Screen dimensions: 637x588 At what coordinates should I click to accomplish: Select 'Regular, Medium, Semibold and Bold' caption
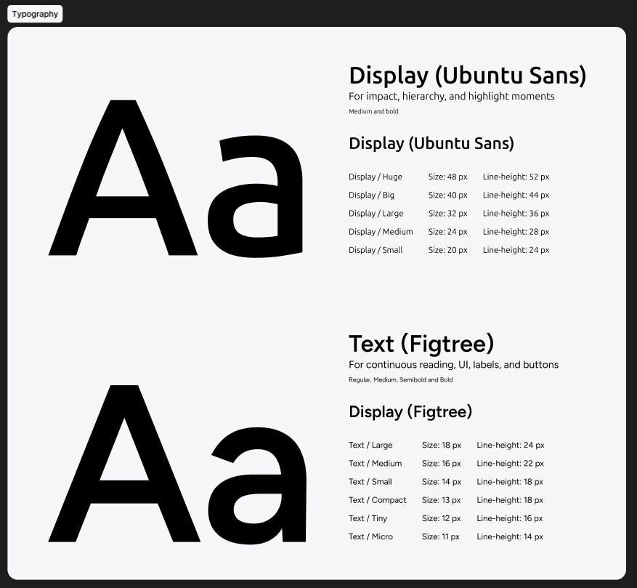(x=400, y=380)
